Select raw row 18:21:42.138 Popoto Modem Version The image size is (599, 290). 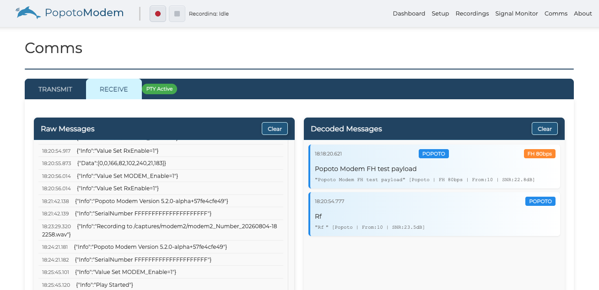click(161, 201)
